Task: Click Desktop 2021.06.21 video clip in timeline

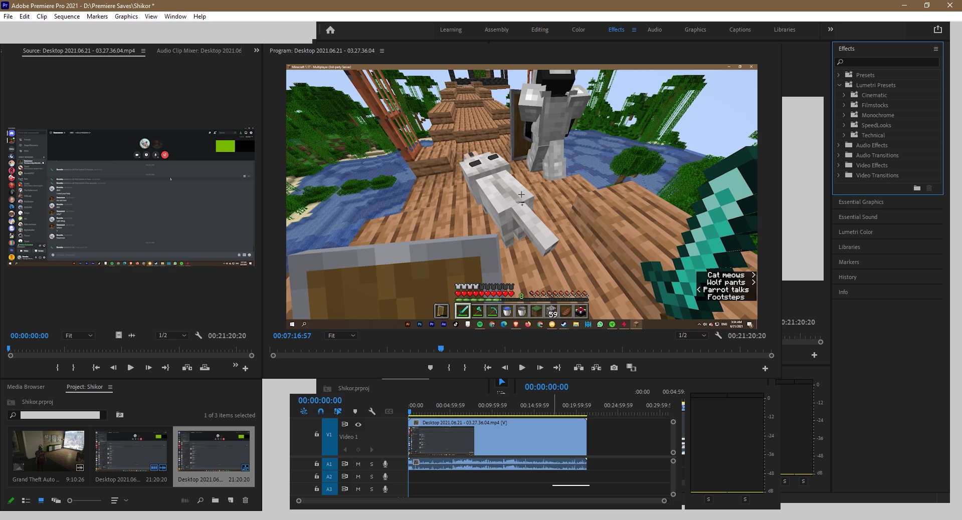Action: 497,437
